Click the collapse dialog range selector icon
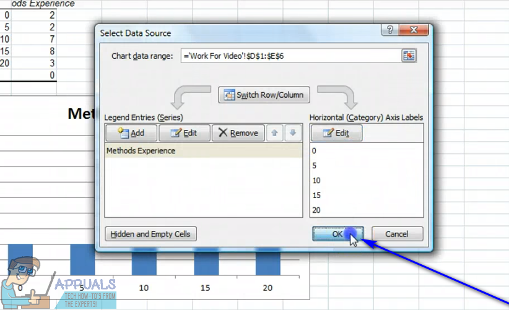This screenshot has width=509, height=310. pyautogui.click(x=409, y=56)
